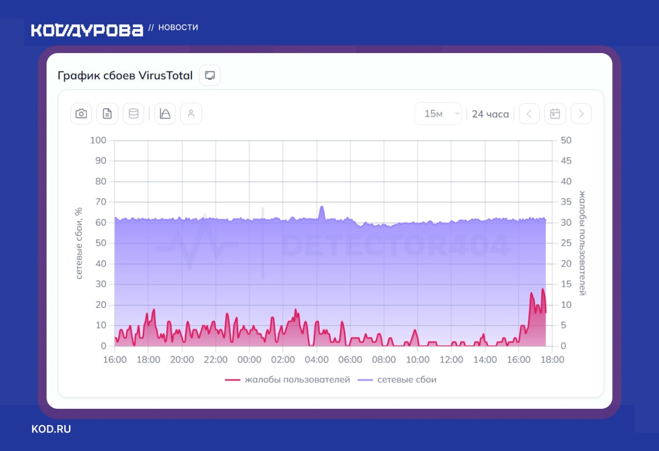659x451 pixels.
Task: Open the document report icon
Action: point(107,114)
